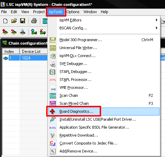Select index cell 1 in chain table
The image size is (165, 157).
[x=14, y=58]
